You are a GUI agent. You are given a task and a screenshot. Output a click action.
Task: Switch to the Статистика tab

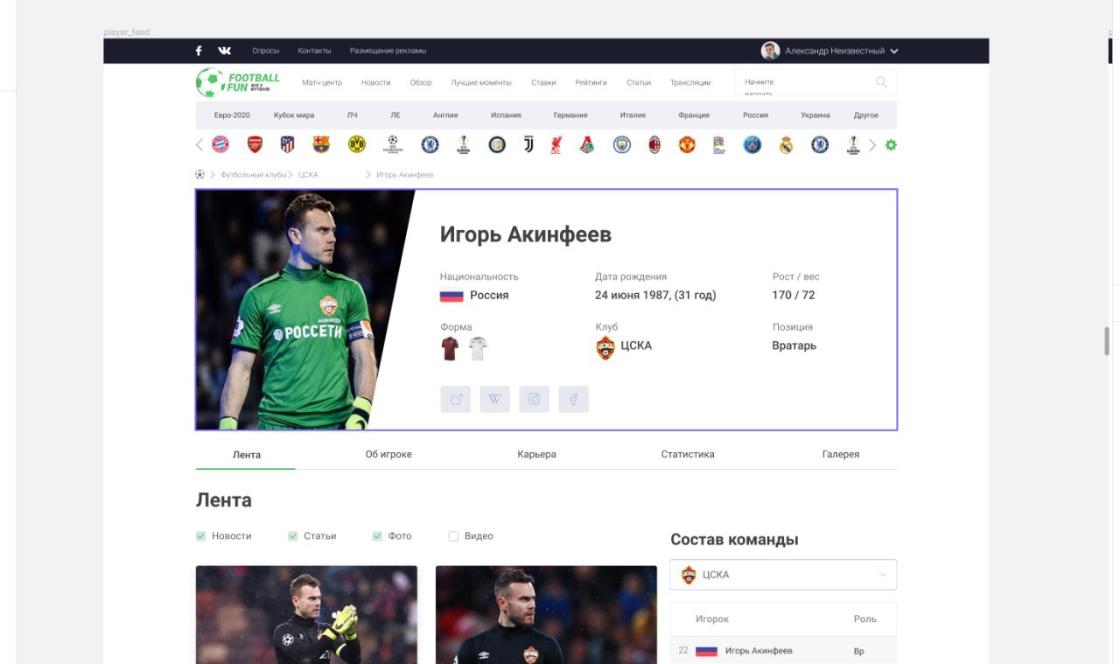pyautogui.click(x=688, y=455)
